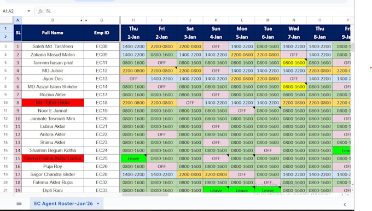Image resolution: width=372 pixels, height=211 pixels.
Task: Open the All Sheets list icon
Action: point(19,203)
